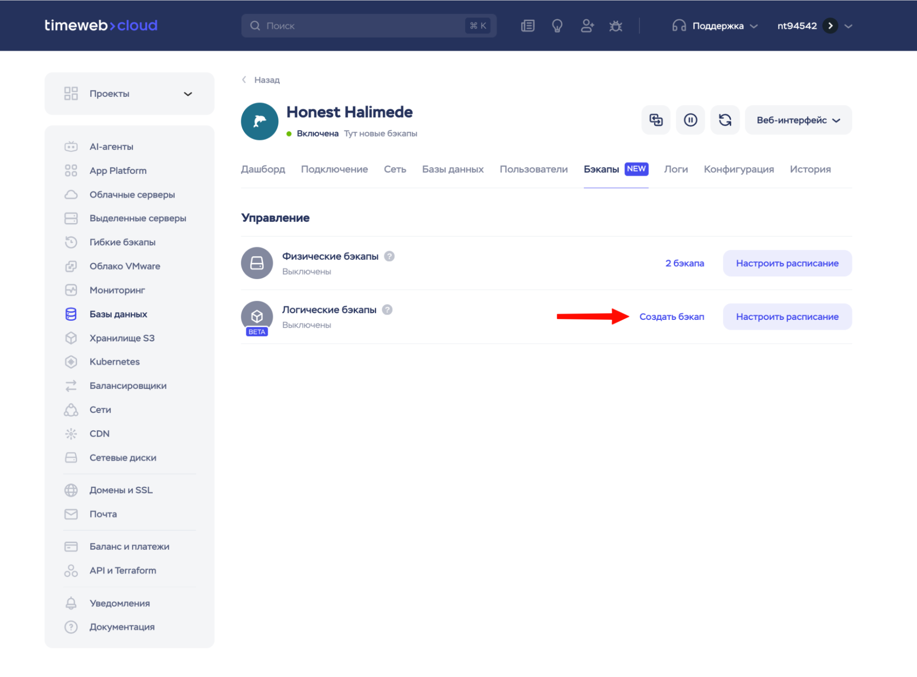Click the add user icon in header

click(x=587, y=26)
